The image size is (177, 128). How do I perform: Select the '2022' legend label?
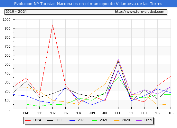click(x=81, y=120)
